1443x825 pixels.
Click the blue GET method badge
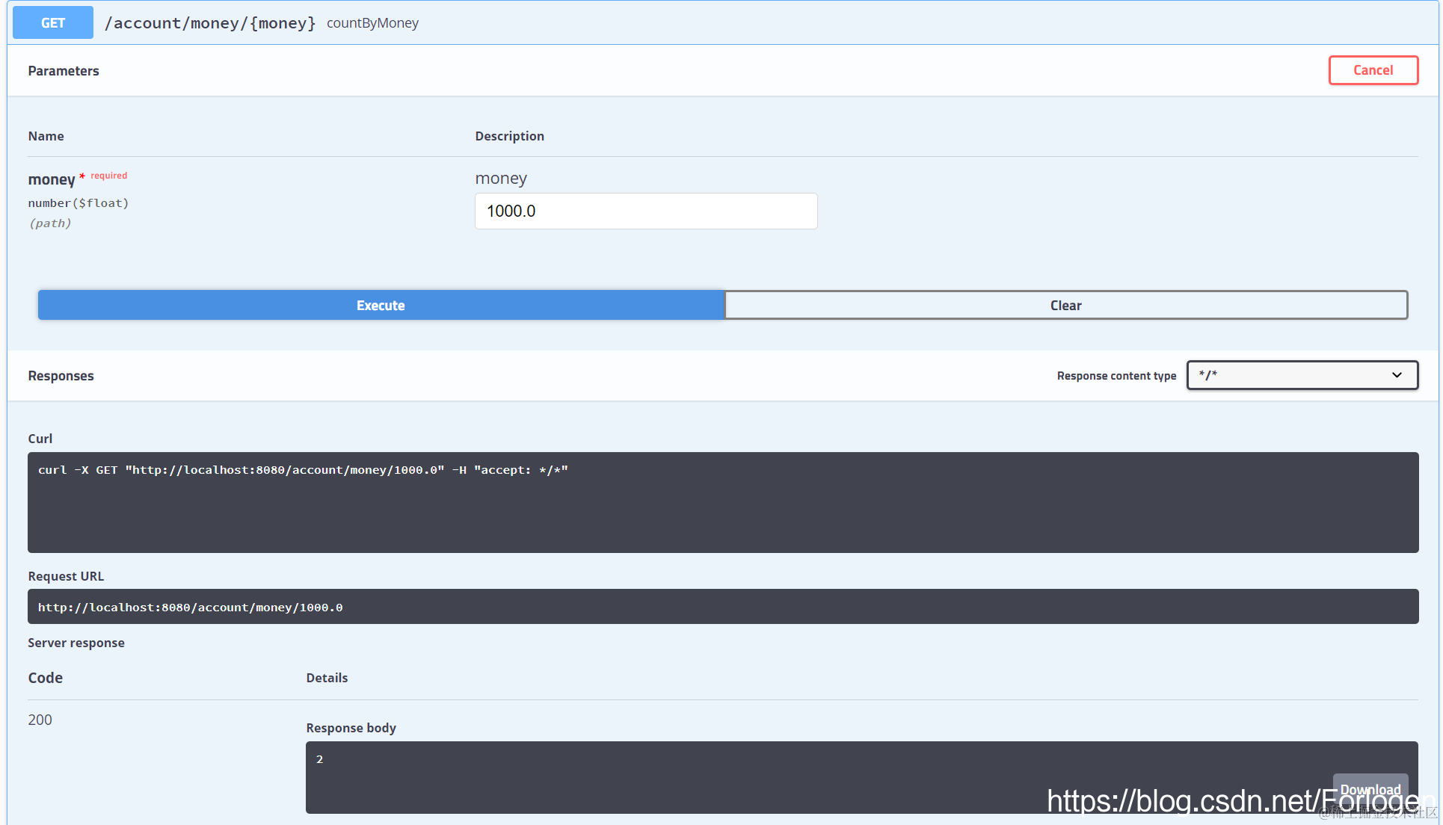[53, 22]
